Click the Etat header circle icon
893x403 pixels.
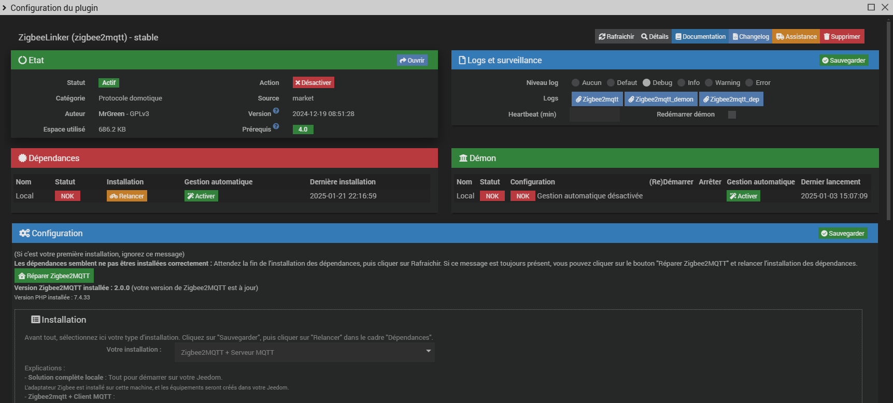(x=22, y=60)
